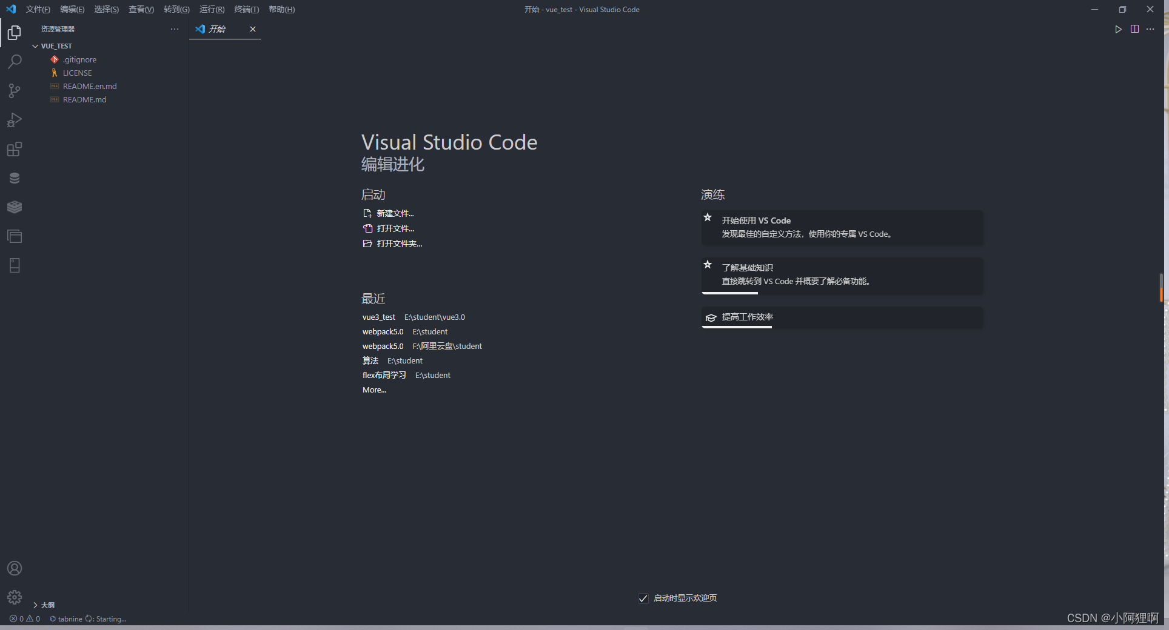Click the new file icon under 启动
The width and height of the screenshot is (1169, 630).
[x=367, y=213]
